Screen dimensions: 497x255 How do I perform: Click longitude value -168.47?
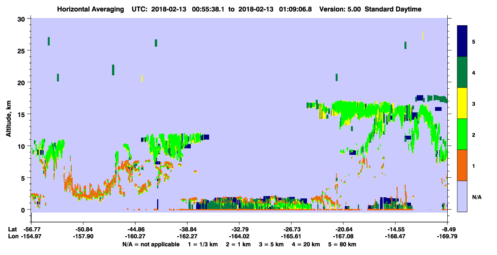[395, 236]
